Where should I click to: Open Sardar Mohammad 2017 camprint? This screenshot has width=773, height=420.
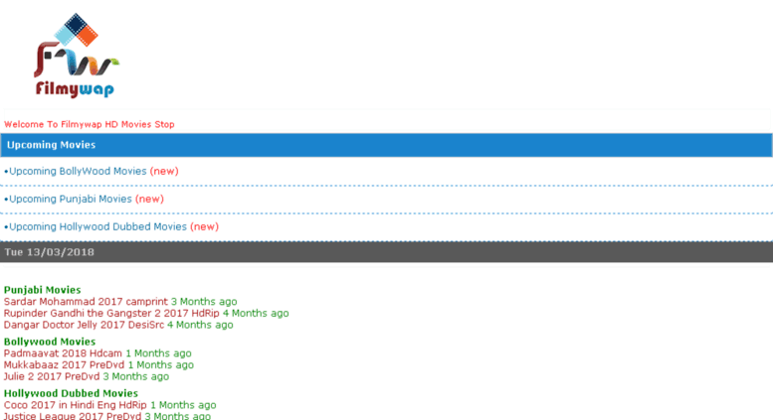[x=86, y=302]
